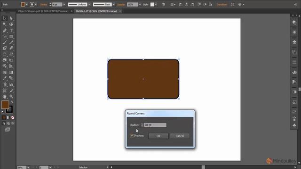Select the Paintbrush tool
This screenshot has width=301, height=169.
coord(5,42)
